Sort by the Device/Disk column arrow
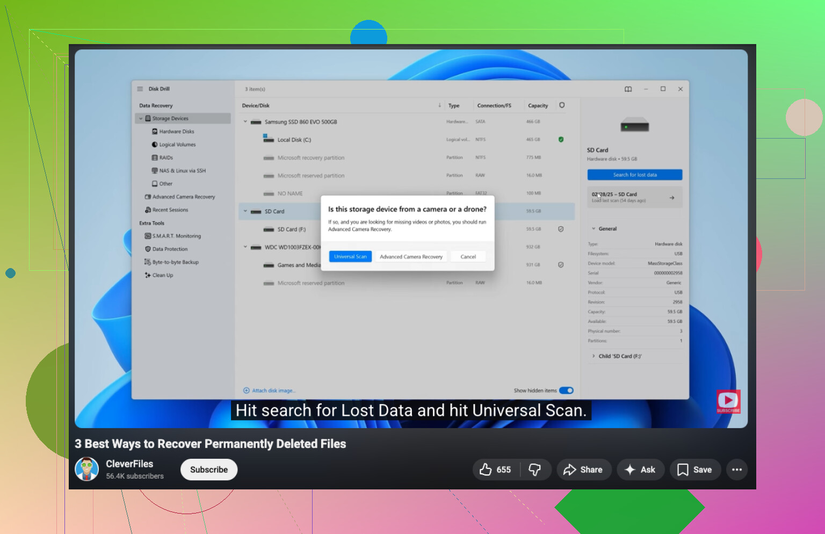825x534 pixels. pyautogui.click(x=439, y=105)
